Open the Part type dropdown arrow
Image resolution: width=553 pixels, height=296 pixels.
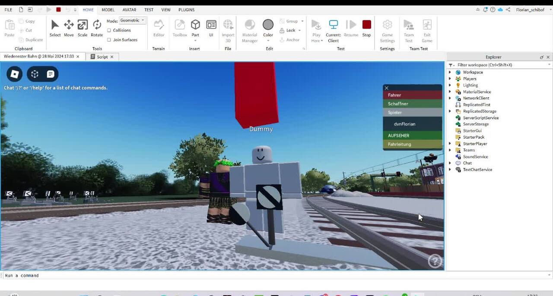[195, 41]
